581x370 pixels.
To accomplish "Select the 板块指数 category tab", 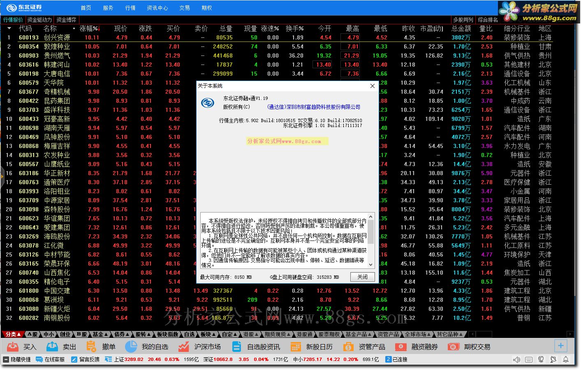I will [167, 334].
